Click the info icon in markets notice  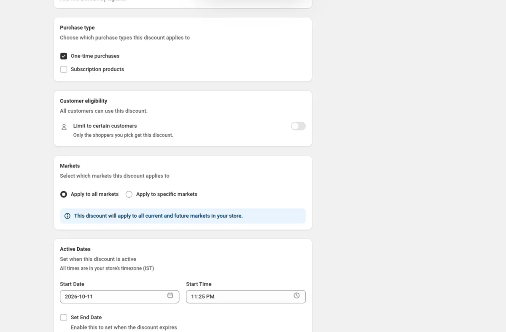click(67, 216)
